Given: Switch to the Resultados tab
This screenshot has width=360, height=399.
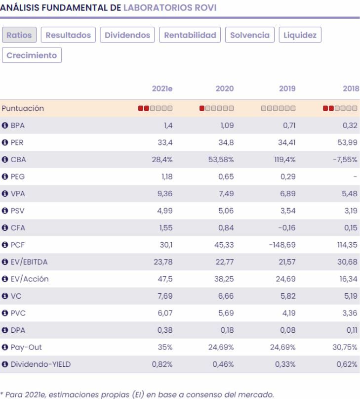Looking at the screenshot, I should point(68,35).
